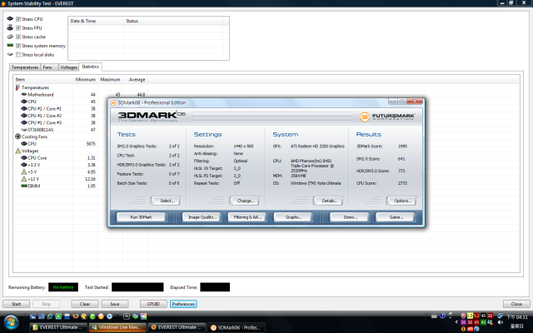Viewport: 533px width, 333px height.
Task: Click Select under Tests
Action: click(x=167, y=201)
